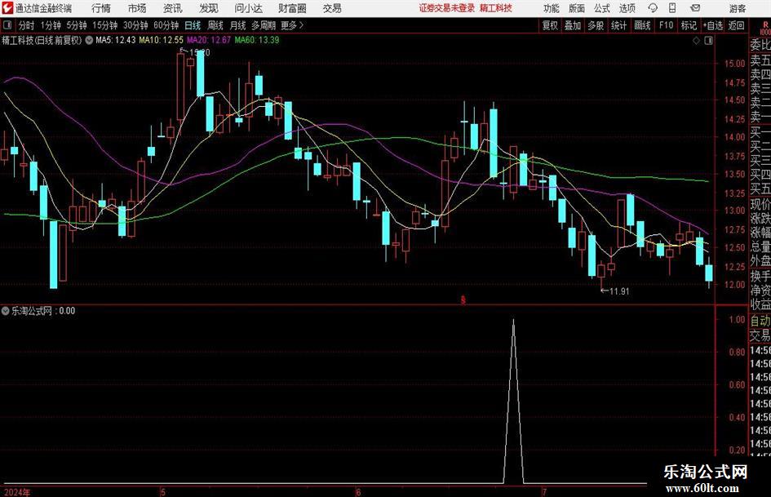Select the 月线 monthly tab
The height and width of the screenshot is (497, 771).
point(238,25)
